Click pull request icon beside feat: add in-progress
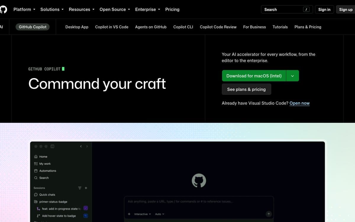The image size is (355, 222). tap(38, 209)
